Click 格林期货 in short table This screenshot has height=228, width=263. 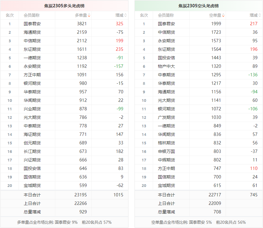(x=166, y=143)
